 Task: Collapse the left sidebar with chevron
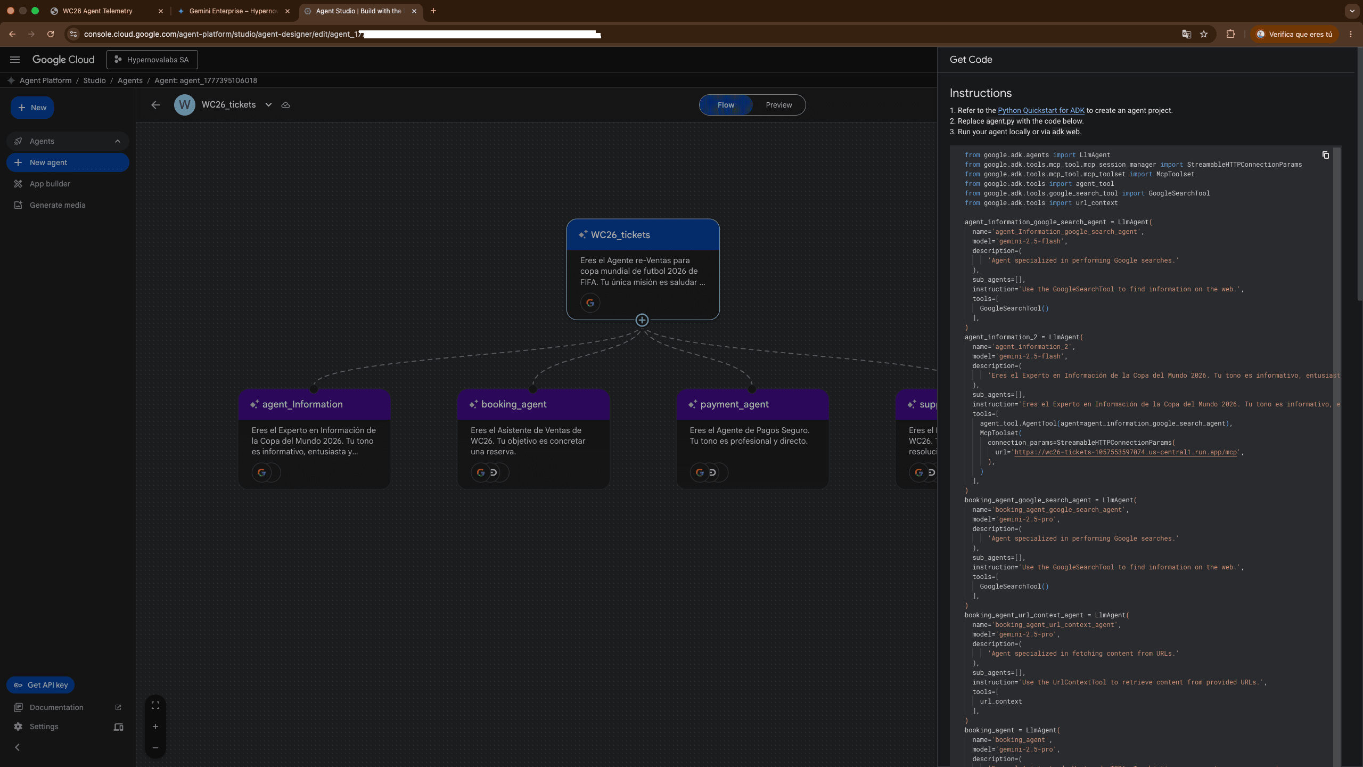point(18,747)
